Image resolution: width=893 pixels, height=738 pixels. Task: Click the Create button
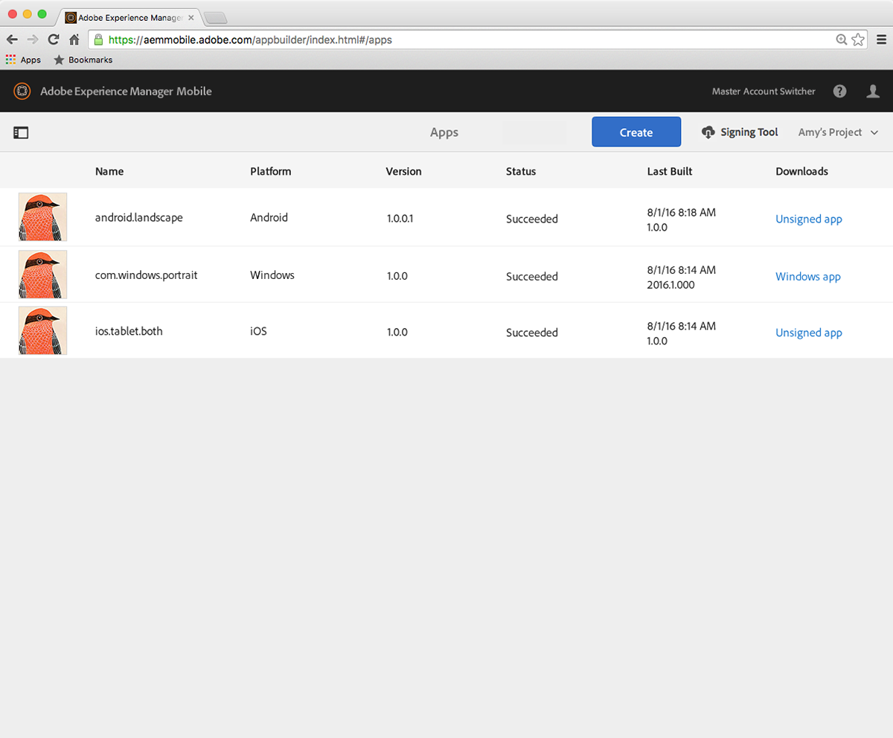pyautogui.click(x=636, y=132)
